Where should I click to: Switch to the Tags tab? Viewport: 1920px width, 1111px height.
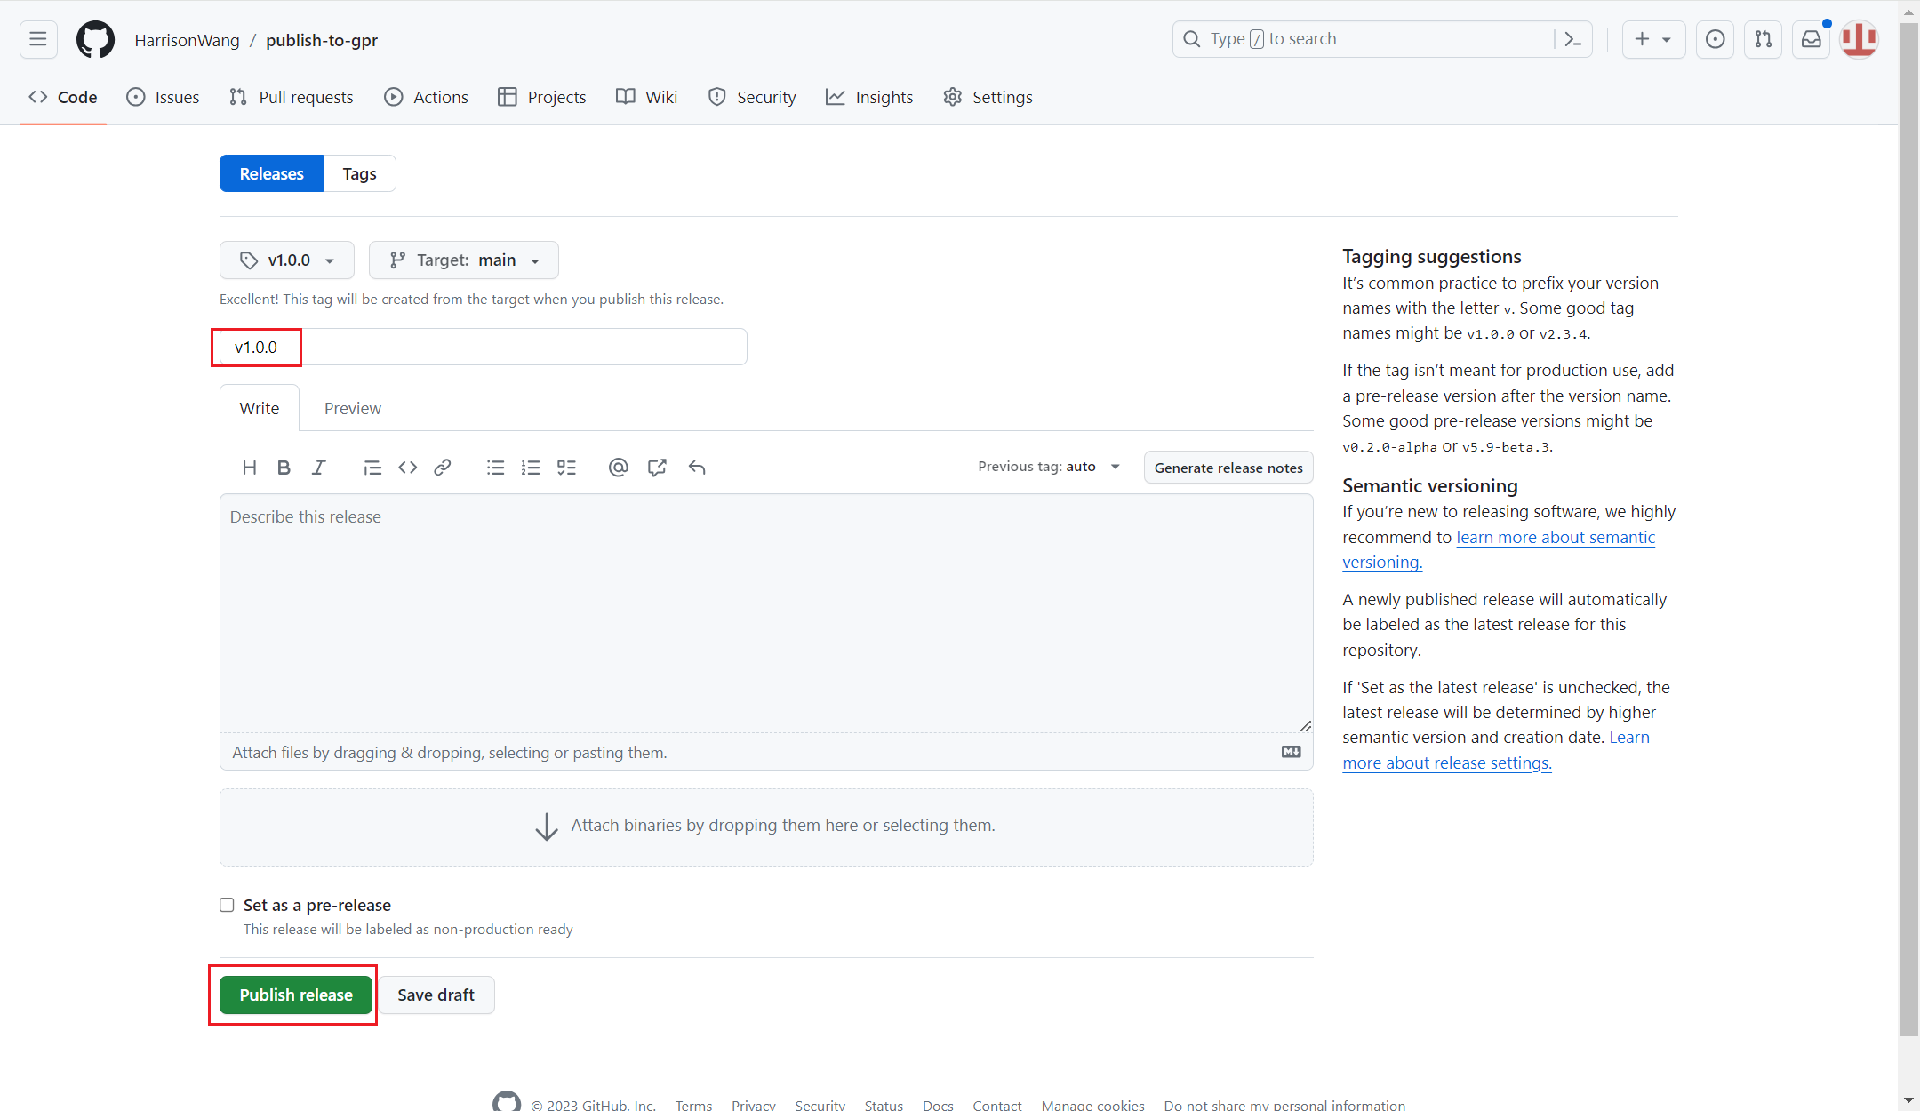click(359, 173)
